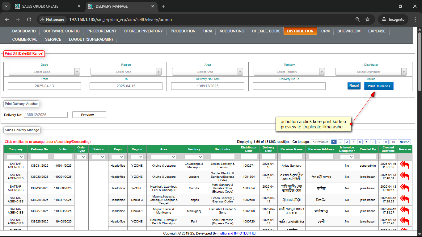
Task: Sort table by Delivery No column
Action: 39,149
